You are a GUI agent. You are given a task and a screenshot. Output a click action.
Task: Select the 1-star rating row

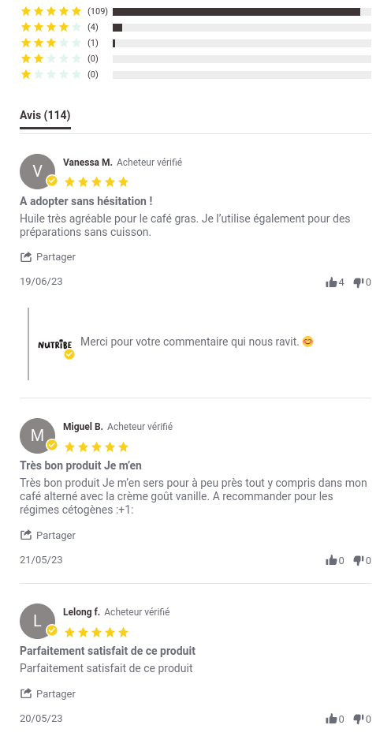pos(195,75)
